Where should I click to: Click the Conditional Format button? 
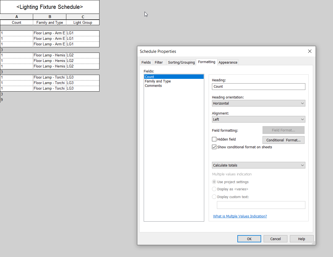click(x=283, y=140)
